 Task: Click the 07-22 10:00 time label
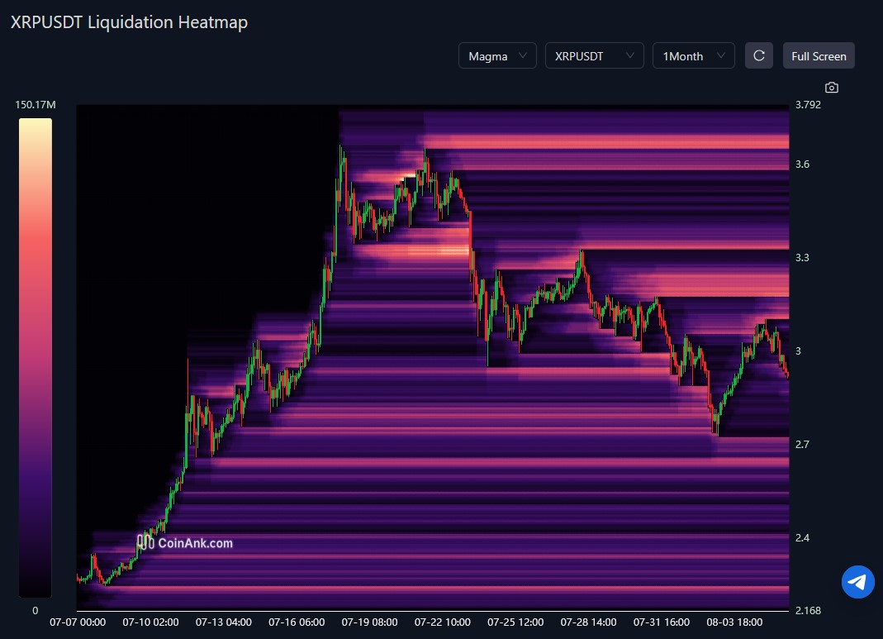[x=443, y=622]
